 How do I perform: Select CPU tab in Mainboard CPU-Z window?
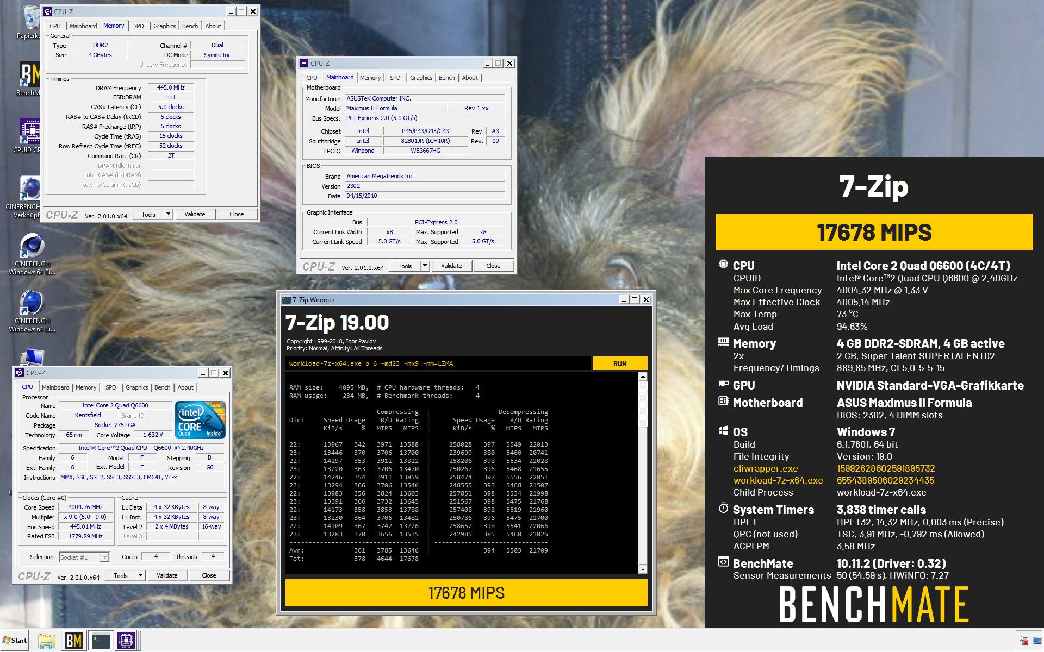click(x=312, y=78)
